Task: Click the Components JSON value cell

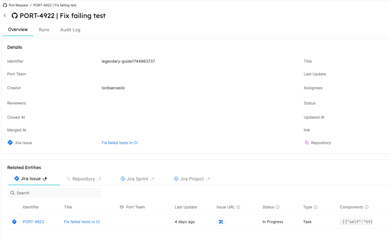Action: tap(357, 222)
